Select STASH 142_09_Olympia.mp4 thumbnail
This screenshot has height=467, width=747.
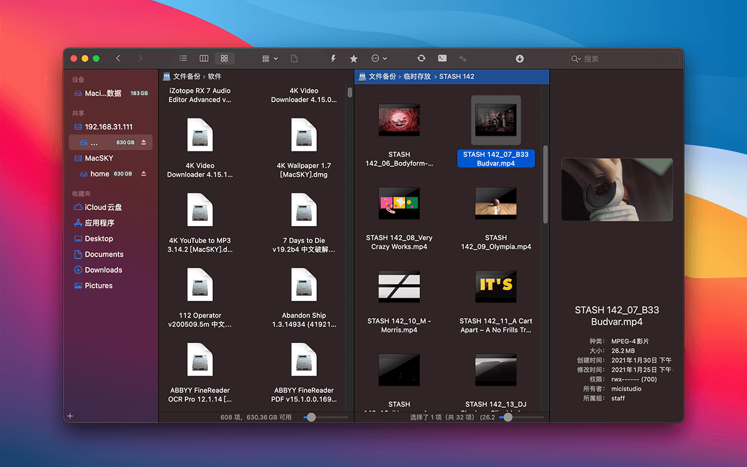point(496,203)
